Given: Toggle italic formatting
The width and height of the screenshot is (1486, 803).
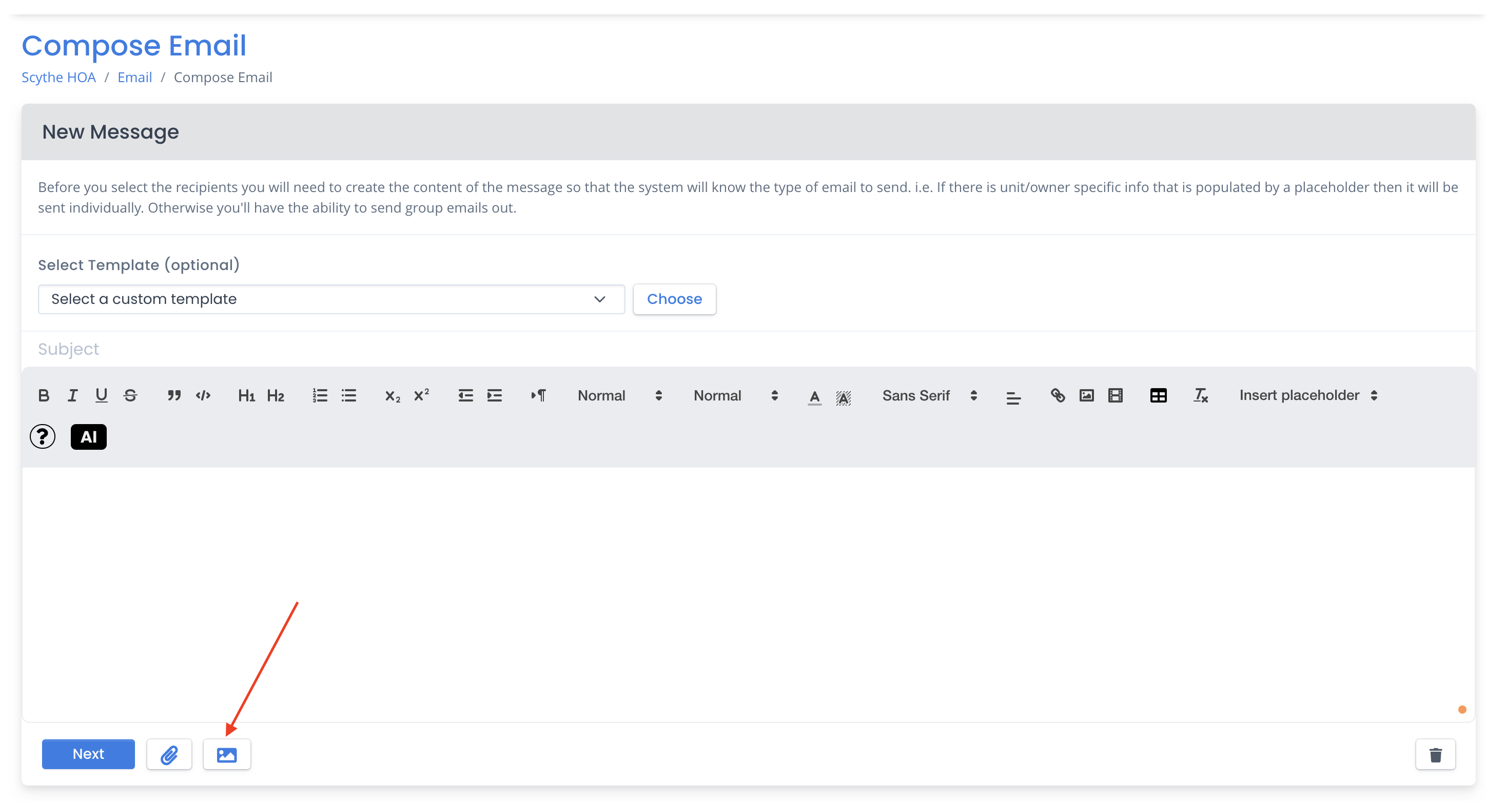Looking at the screenshot, I should 73,395.
